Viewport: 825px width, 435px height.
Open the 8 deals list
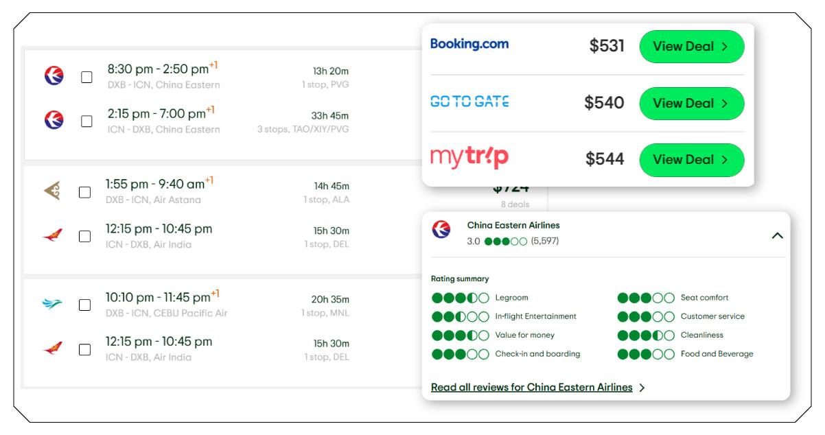516,204
